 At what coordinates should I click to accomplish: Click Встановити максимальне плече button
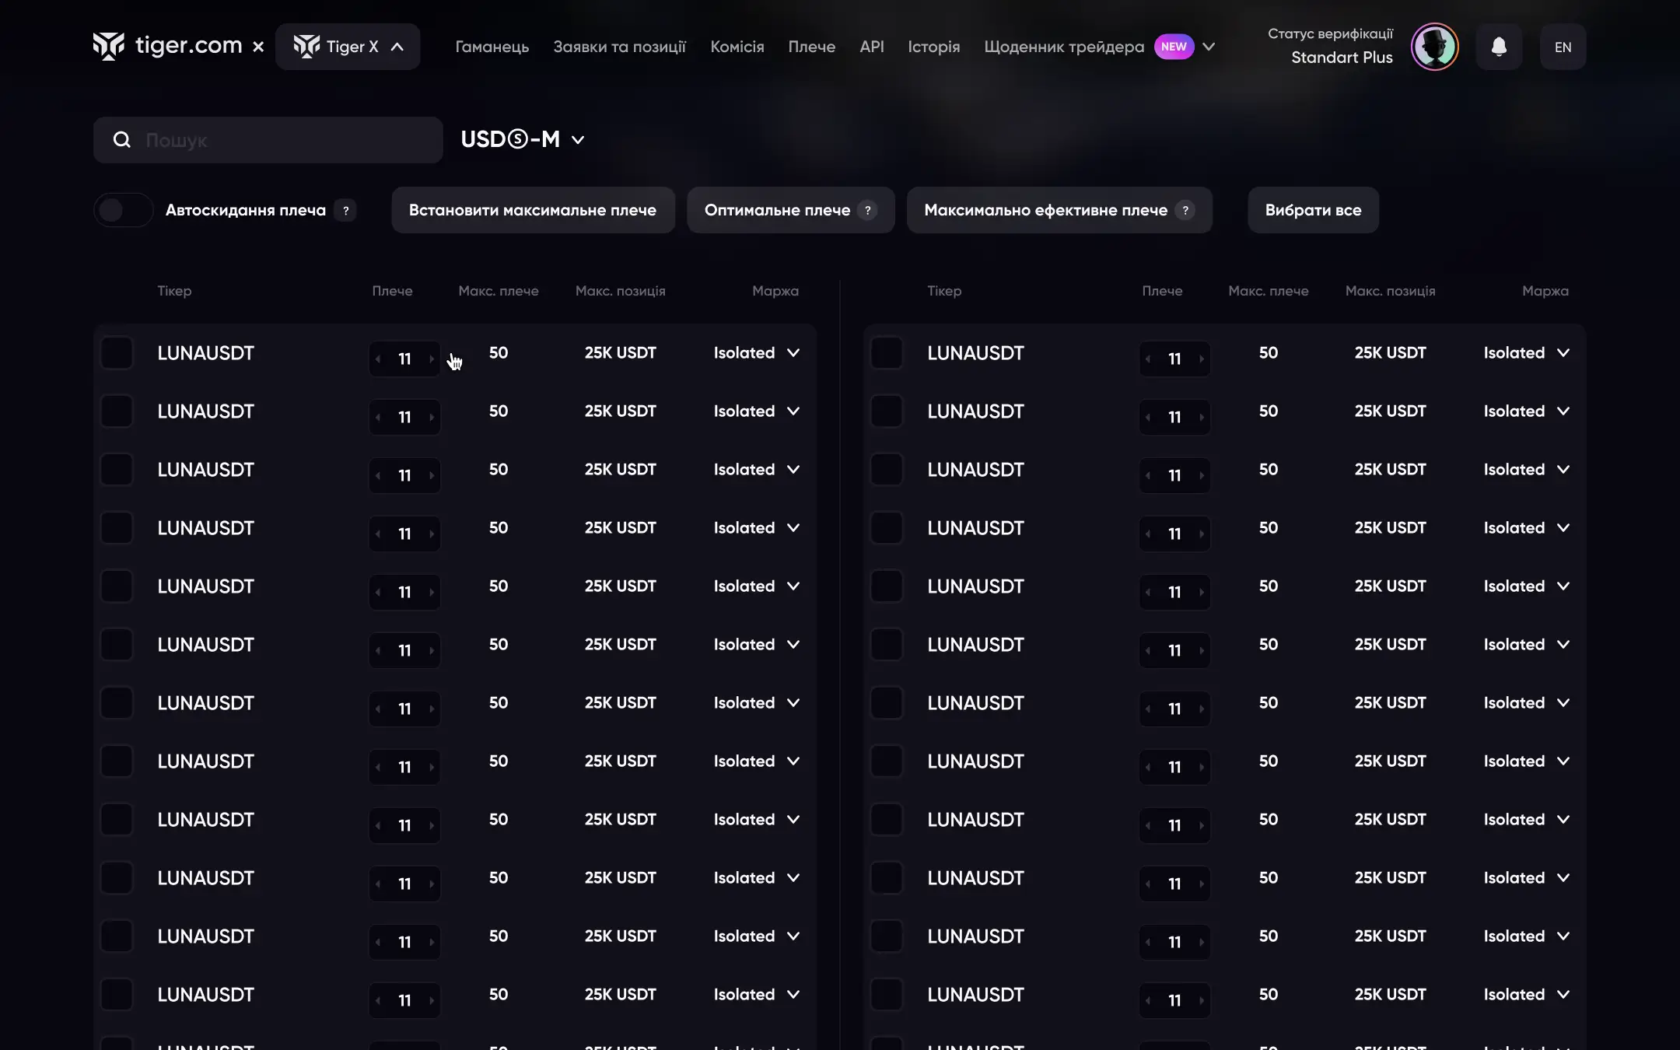(533, 210)
